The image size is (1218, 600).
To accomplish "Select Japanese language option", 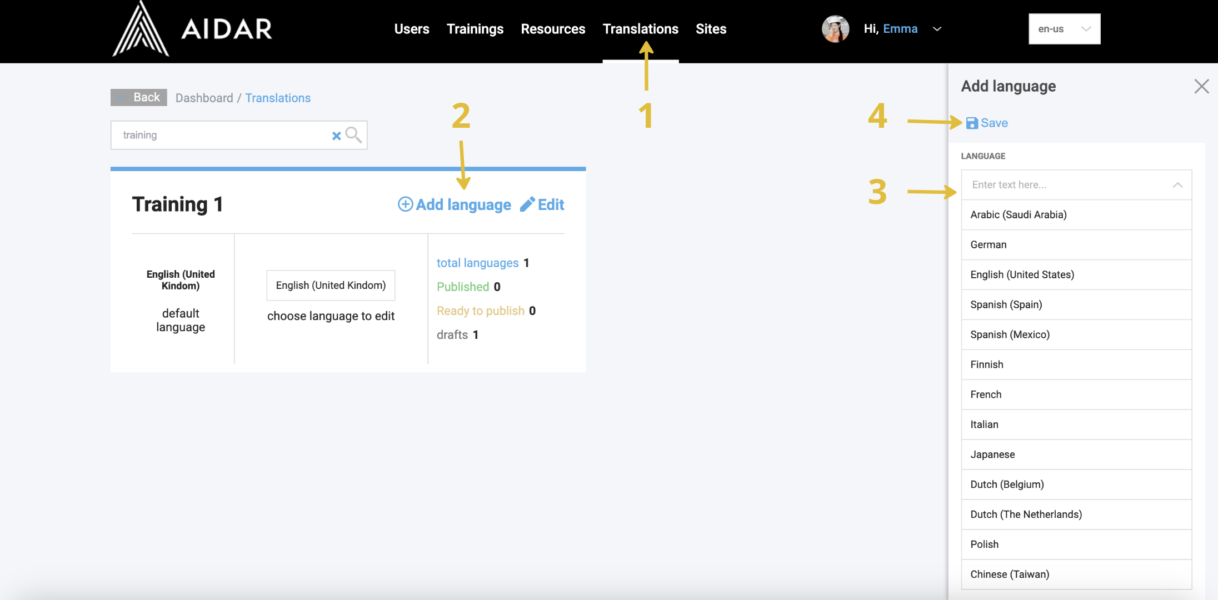I will (x=1076, y=455).
